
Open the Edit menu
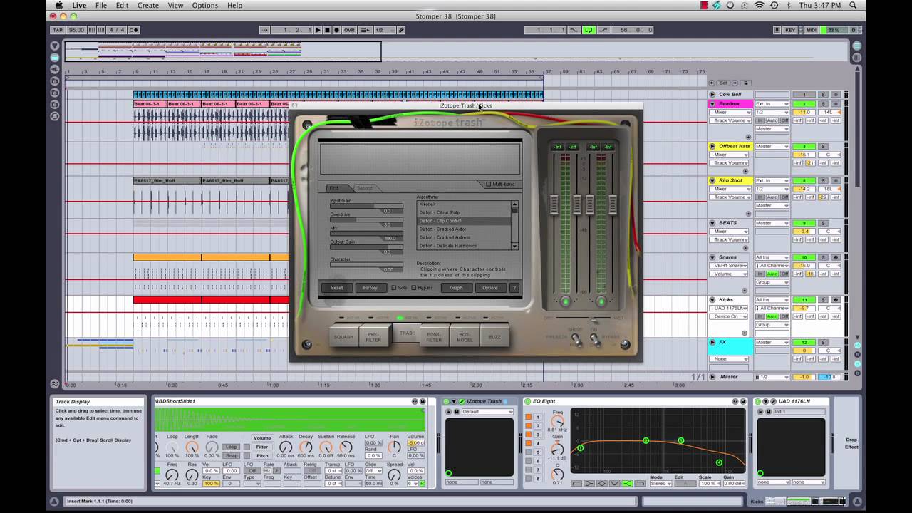coord(123,5)
